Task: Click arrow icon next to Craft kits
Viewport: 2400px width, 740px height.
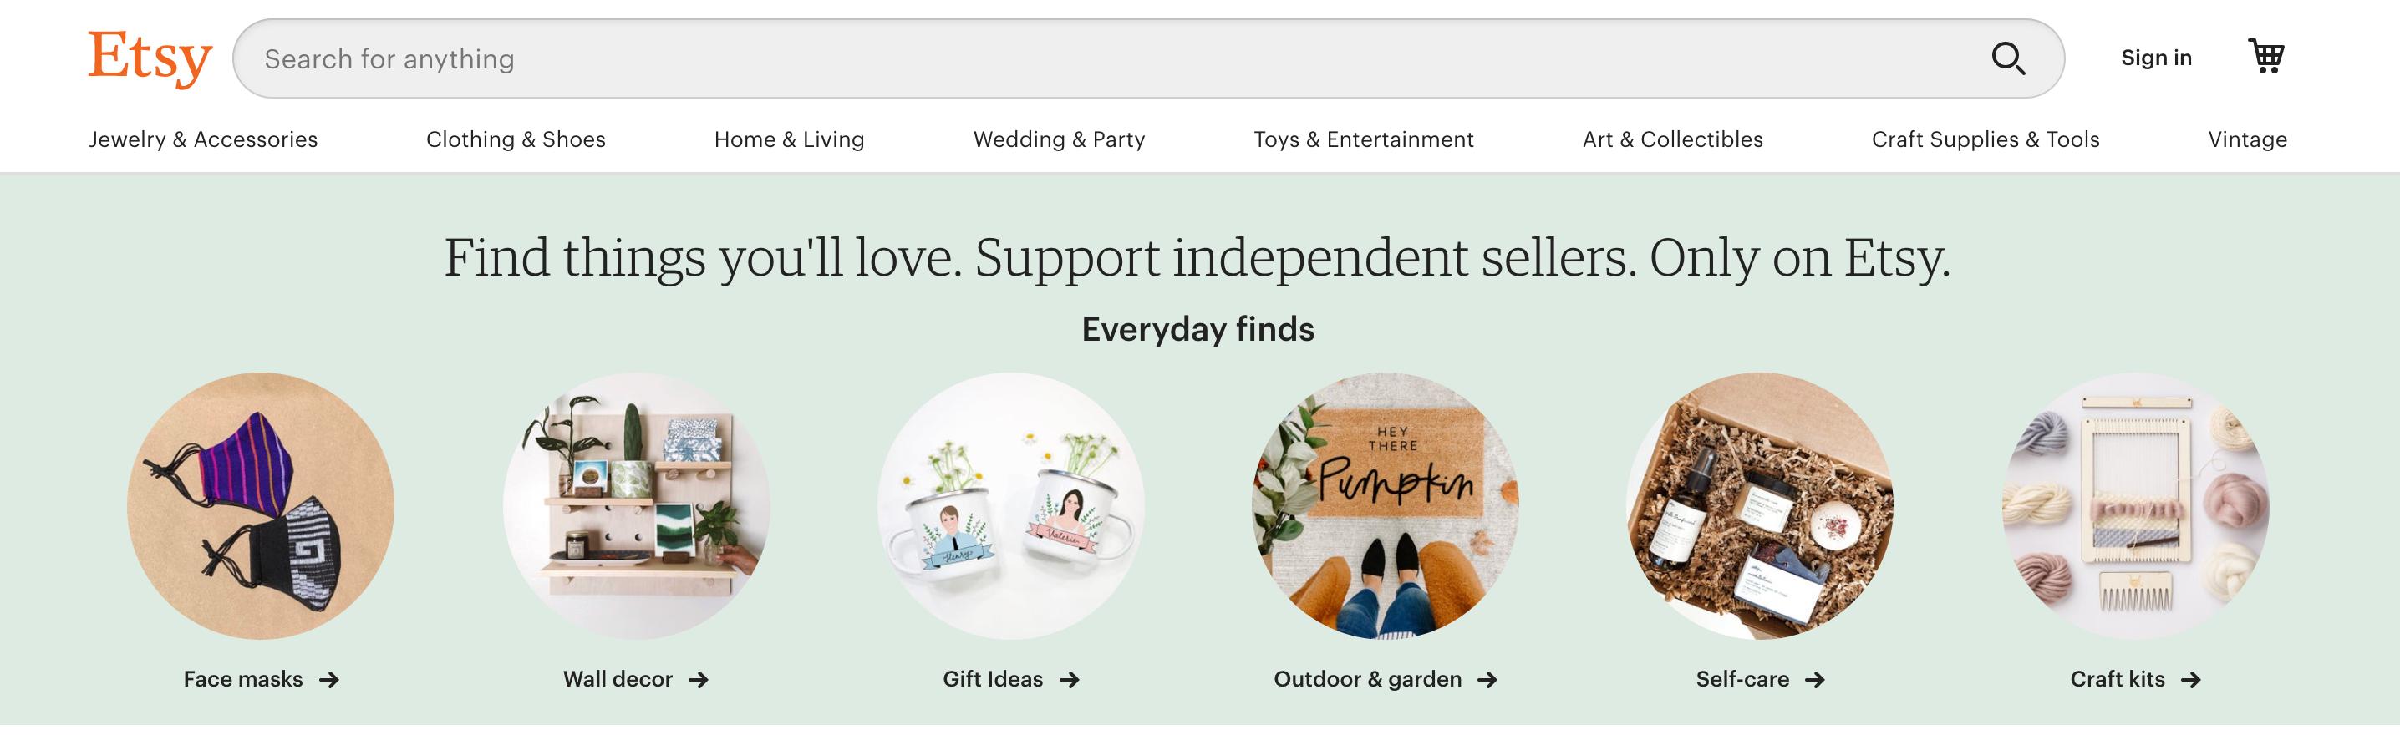Action: [2191, 681]
